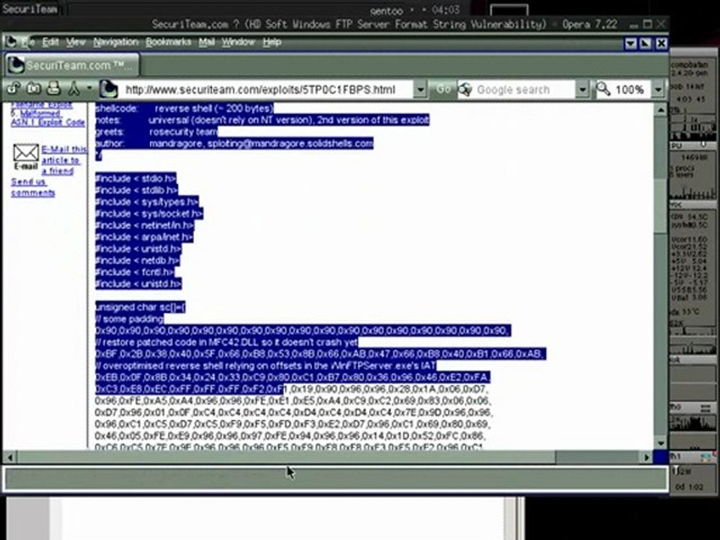Expand the address bar history dropdown
Viewport: 720px width, 540px height.
pos(420,89)
